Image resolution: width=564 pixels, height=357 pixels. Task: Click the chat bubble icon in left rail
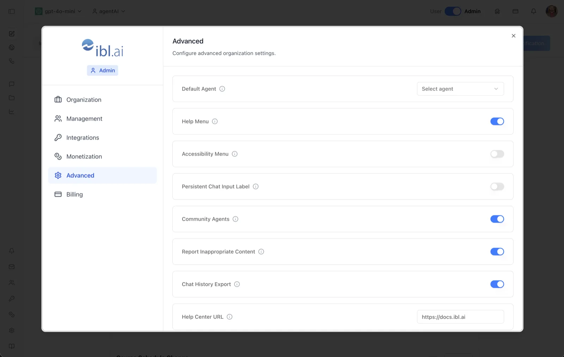point(12,84)
